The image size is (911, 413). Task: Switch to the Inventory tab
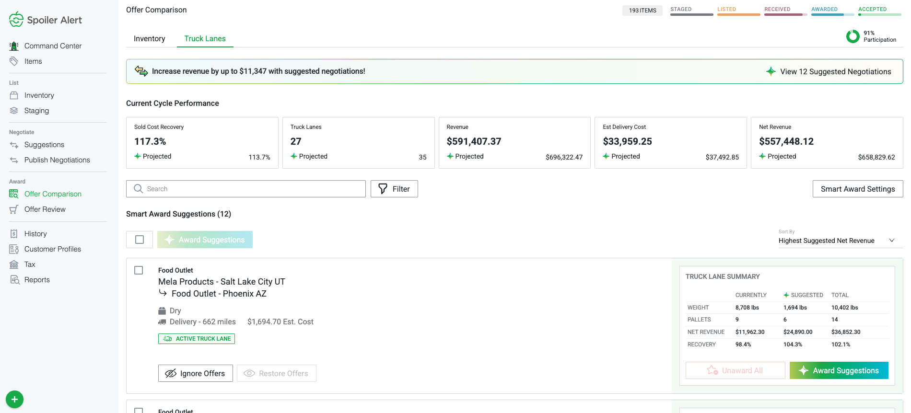point(149,39)
